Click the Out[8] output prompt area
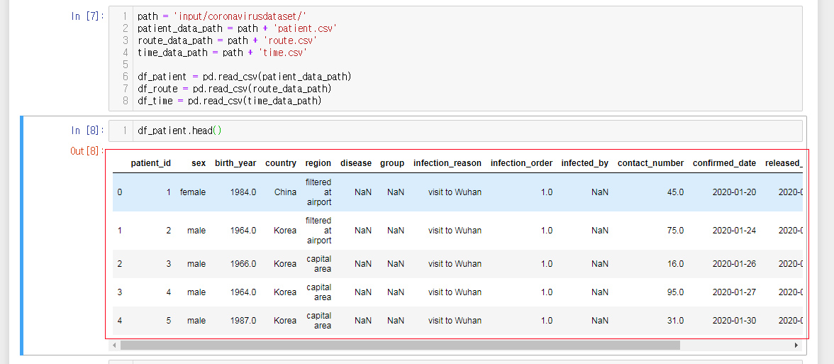Viewport: 834px width, 364px height. pos(87,151)
